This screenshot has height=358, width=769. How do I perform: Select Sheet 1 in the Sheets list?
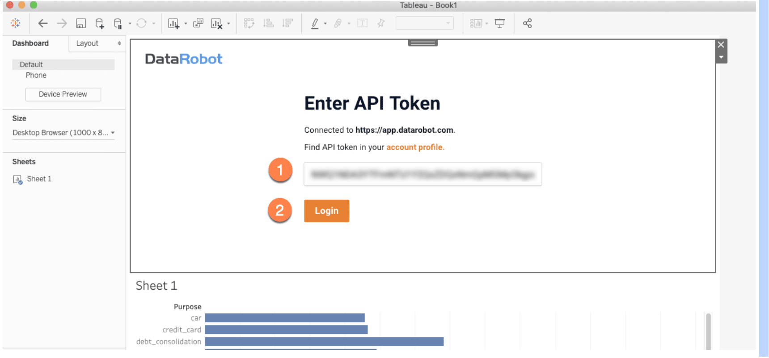pyautogui.click(x=39, y=179)
